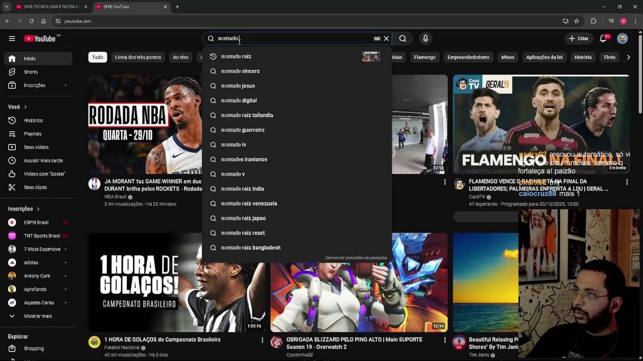
Task: Open Aqueles Caras channel
Action: pyautogui.click(x=38, y=303)
